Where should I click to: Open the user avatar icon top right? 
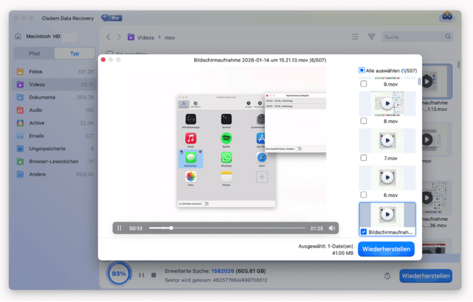tap(447, 17)
